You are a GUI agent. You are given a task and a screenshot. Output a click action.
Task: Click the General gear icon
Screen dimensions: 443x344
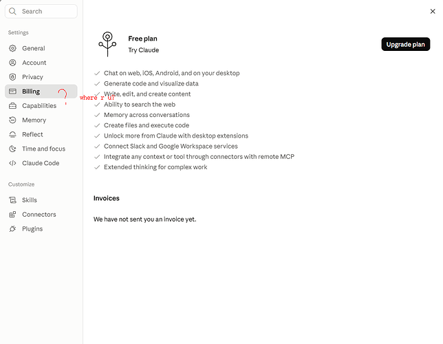tap(12, 48)
